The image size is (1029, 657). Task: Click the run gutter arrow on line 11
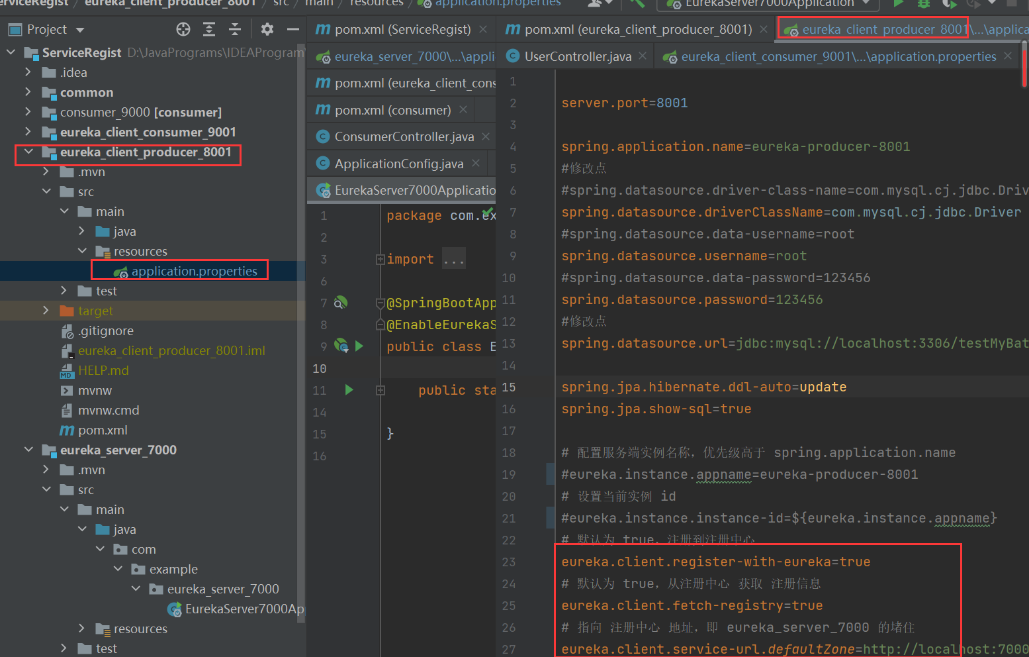click(349, 390)
